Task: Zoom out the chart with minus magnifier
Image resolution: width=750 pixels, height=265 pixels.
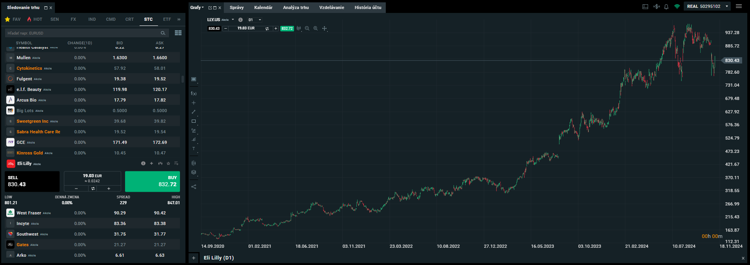Action: 307,28
